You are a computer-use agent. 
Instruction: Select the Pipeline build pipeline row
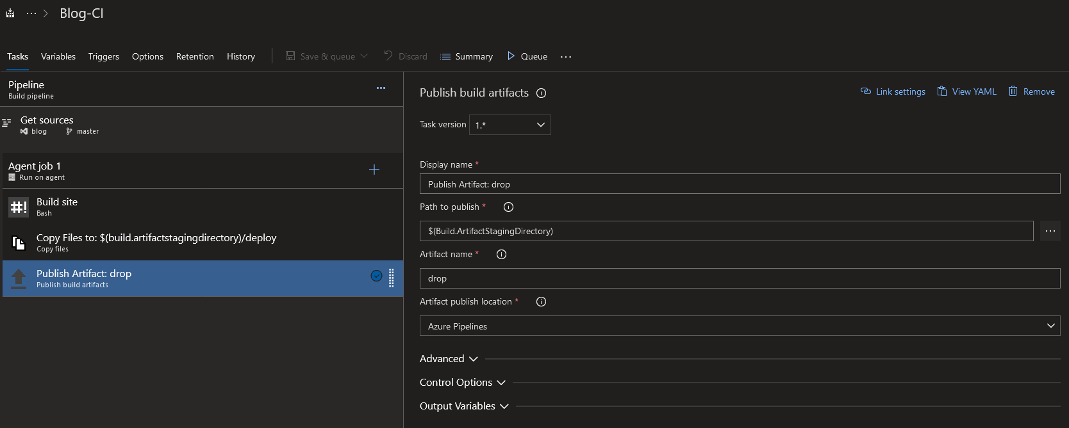tap(203, 90)
